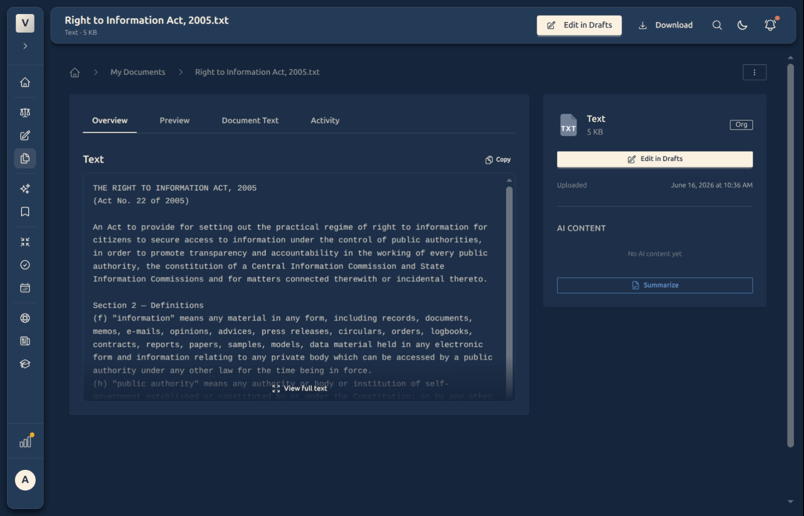
Task: Expand the sidebar with the chevron arrow
Action: point(25,46)
